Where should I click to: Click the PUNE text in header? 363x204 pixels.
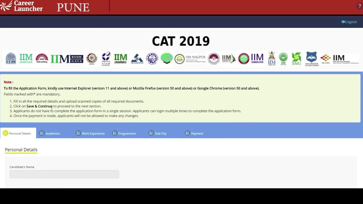tap(73, 7)
